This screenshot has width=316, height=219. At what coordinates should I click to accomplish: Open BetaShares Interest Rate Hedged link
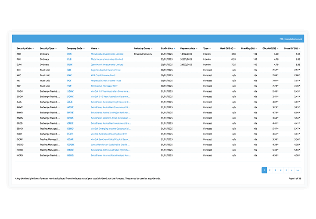(x=111, y=155)
